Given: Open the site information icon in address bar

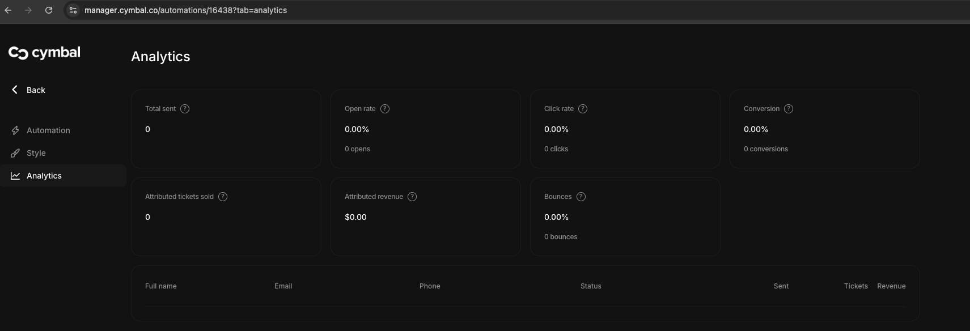Looking at the screenshot, I should click(73, 10).
